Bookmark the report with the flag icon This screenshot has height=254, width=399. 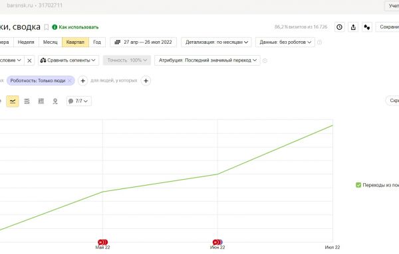[47, 27]
